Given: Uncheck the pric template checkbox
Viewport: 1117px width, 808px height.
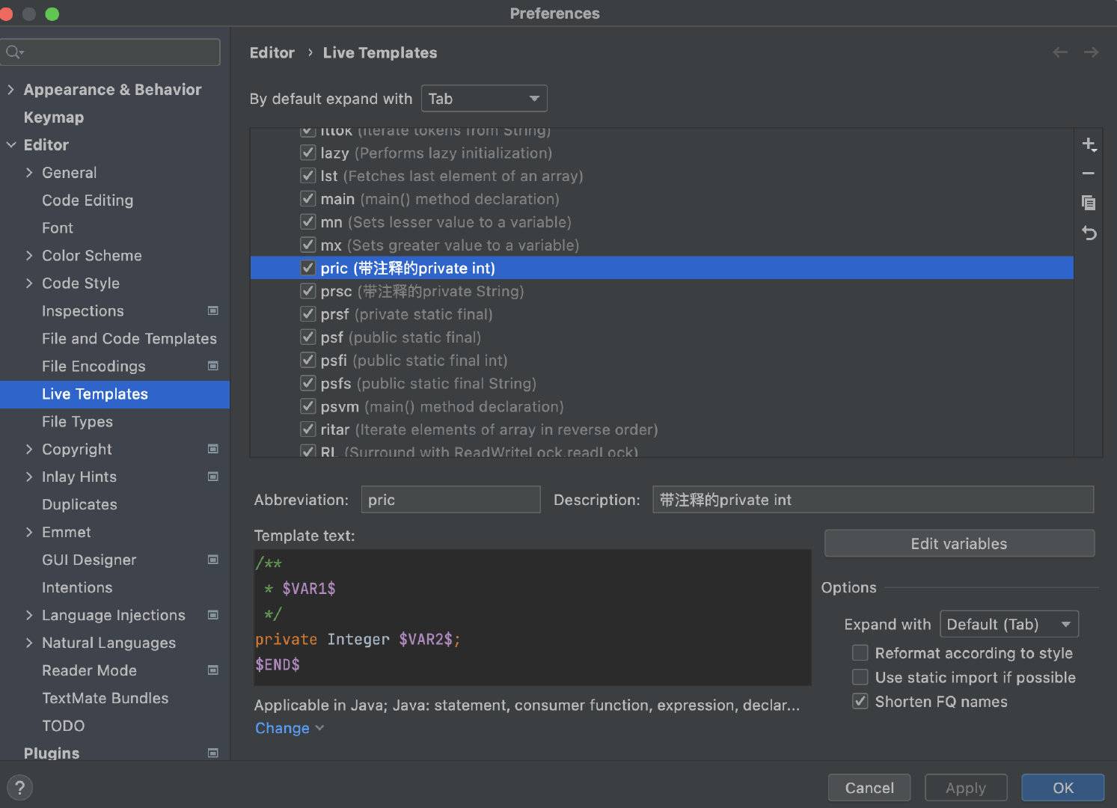Looking at the screenshot, I should [307, 268].
